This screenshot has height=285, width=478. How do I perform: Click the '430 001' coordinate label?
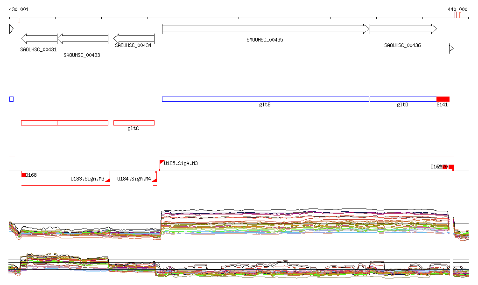(19, 9)
